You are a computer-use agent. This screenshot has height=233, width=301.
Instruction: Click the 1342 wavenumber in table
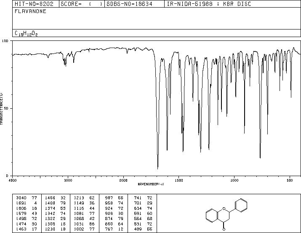point(50,213)
